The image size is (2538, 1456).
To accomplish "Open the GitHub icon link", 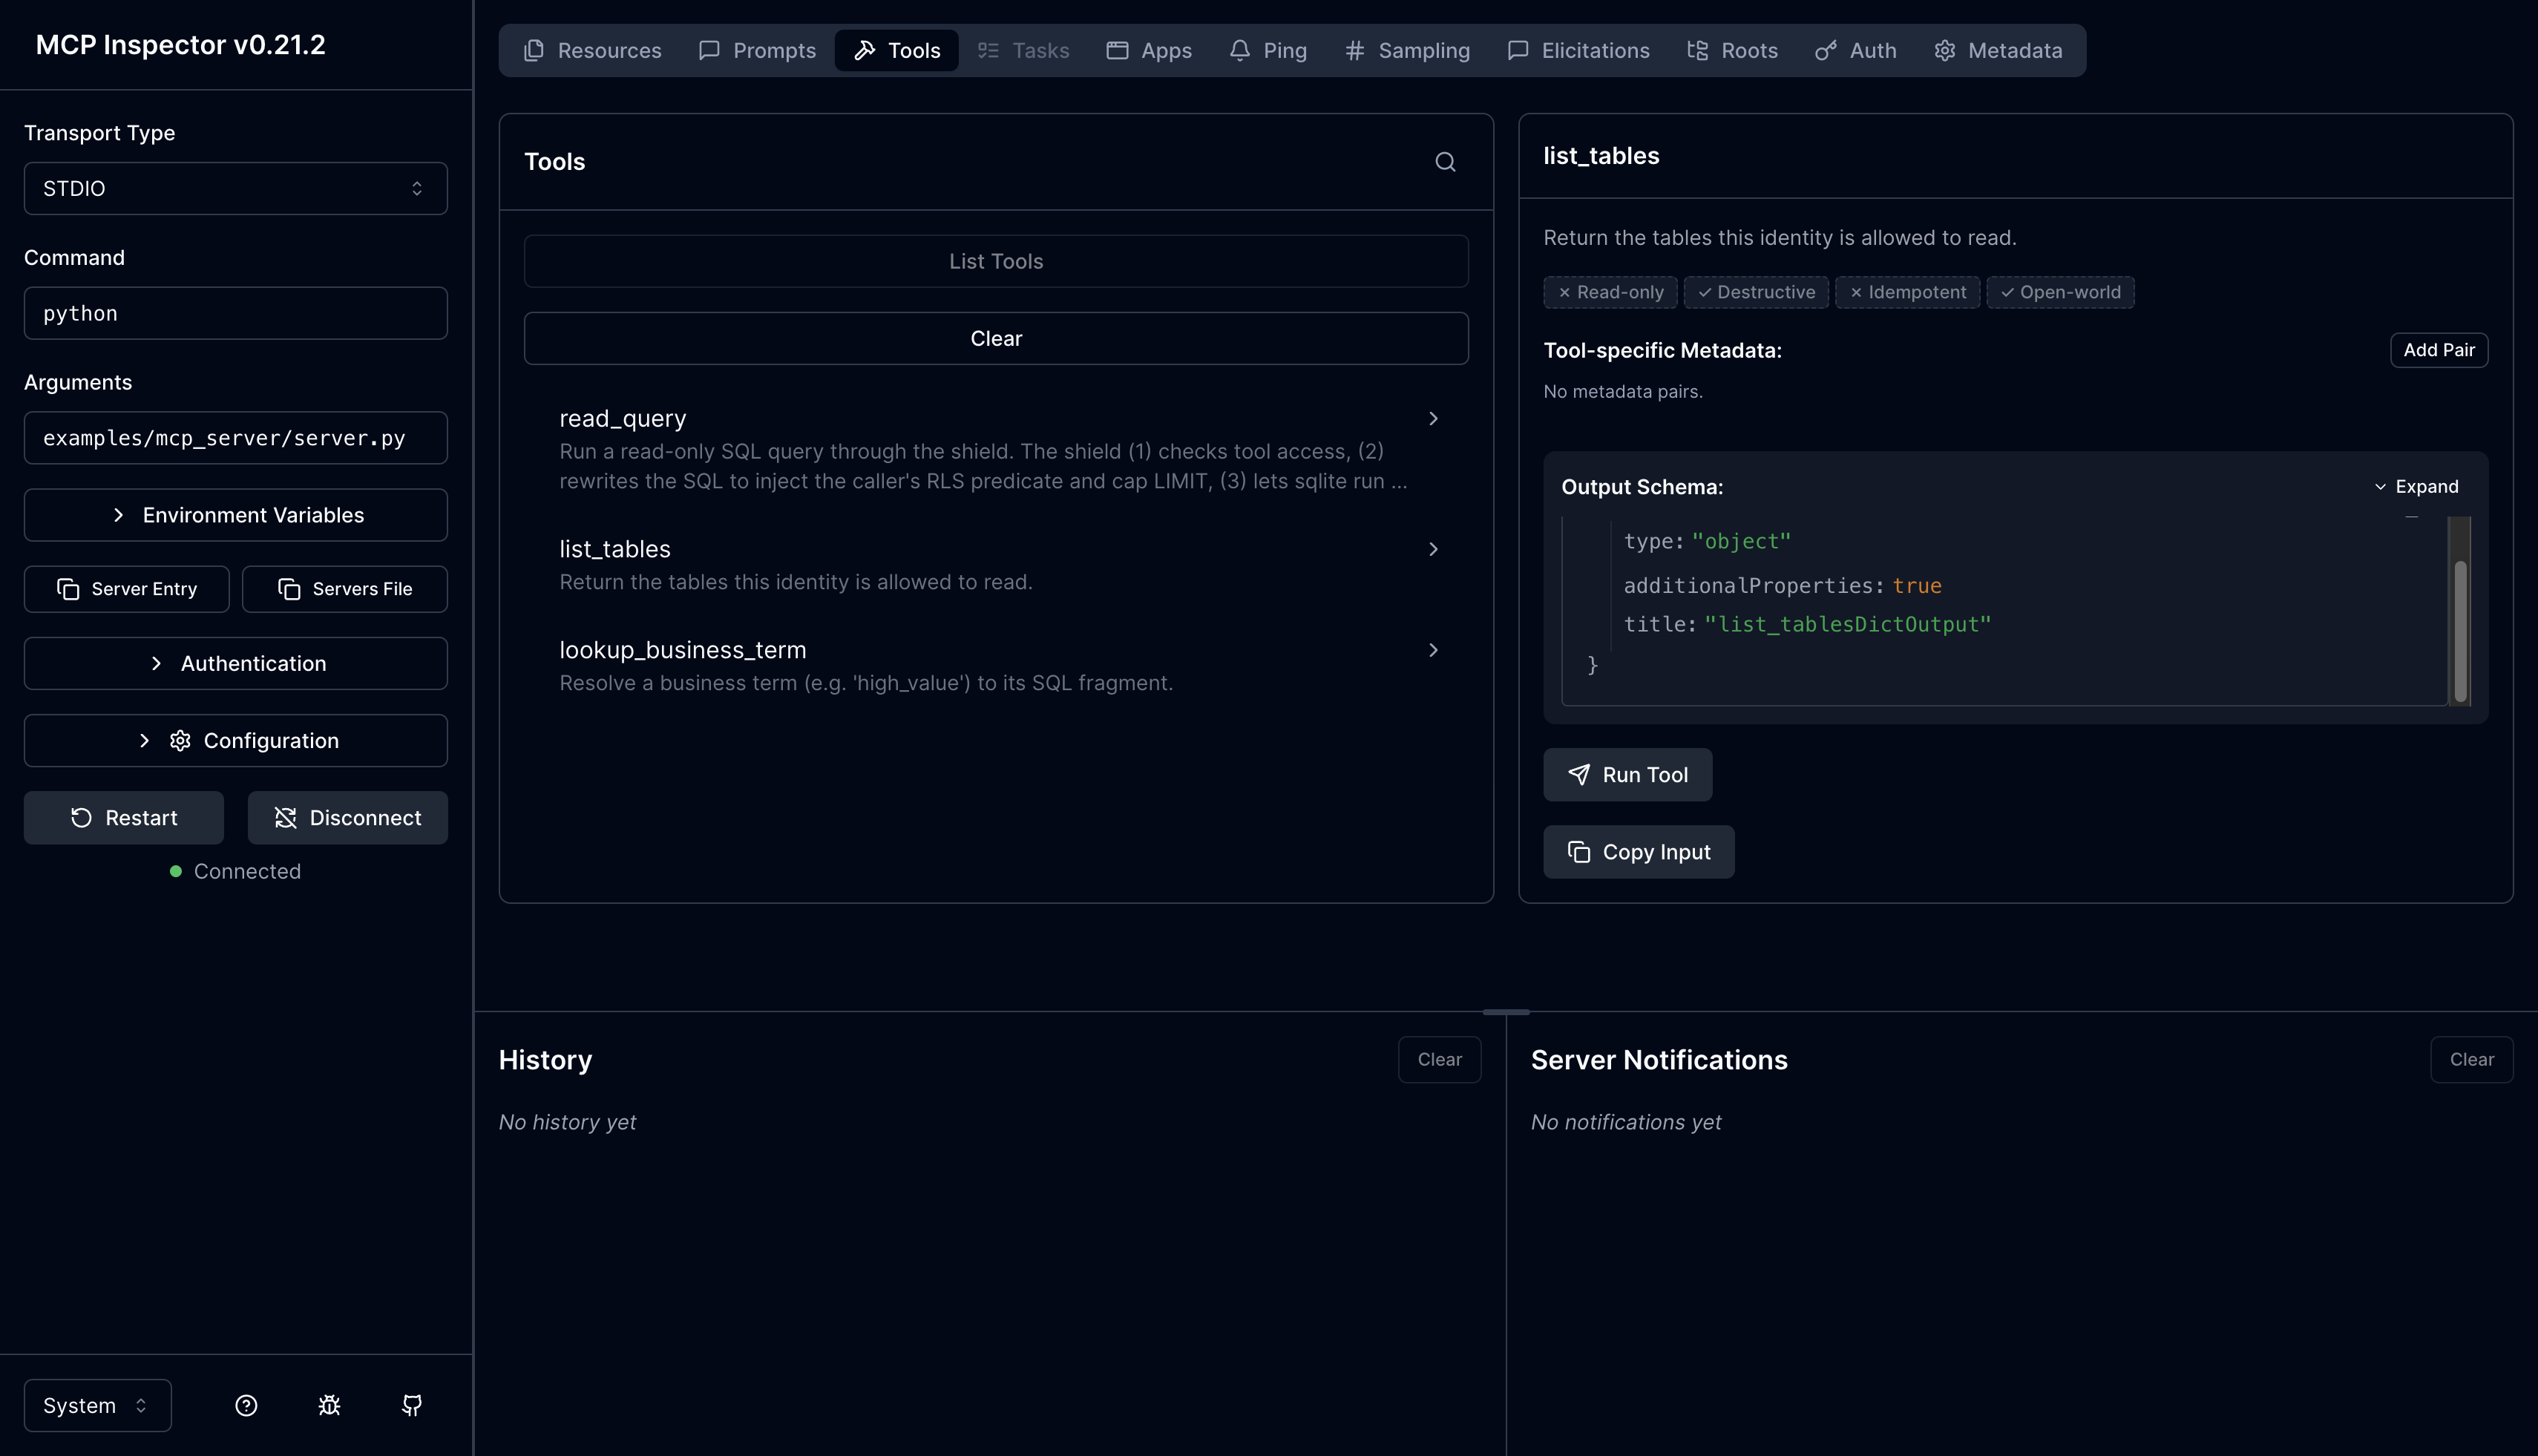I will click(x=412, y=1405).
